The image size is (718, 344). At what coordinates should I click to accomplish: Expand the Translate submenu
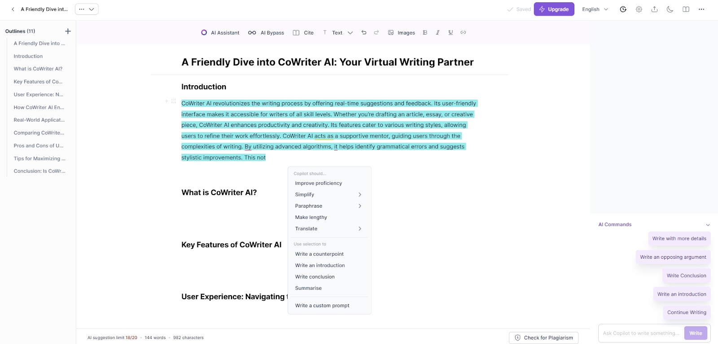tap(329, 229)
